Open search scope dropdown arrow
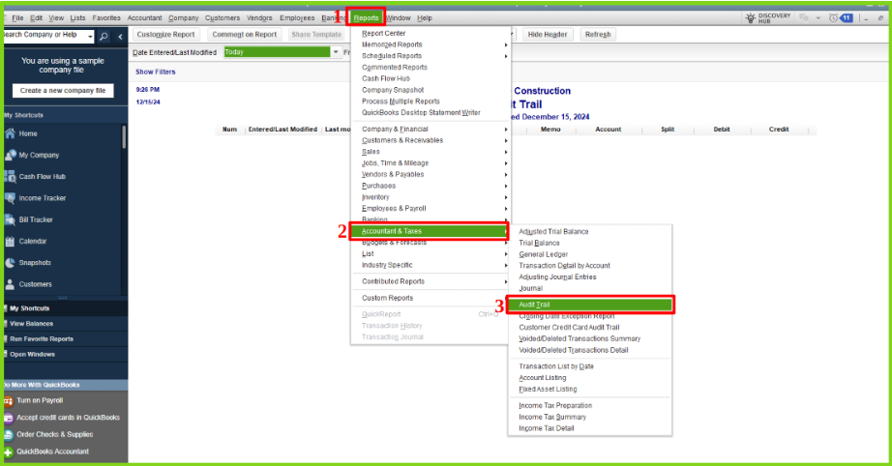 [x=90, y=37]
